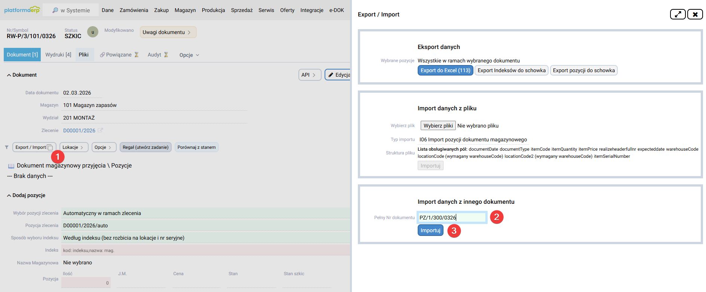Viewport: 706px width, 292px height.
Task: Click Importuj under Import danych z innego dokumentu
Action: (x=430, y=230)
